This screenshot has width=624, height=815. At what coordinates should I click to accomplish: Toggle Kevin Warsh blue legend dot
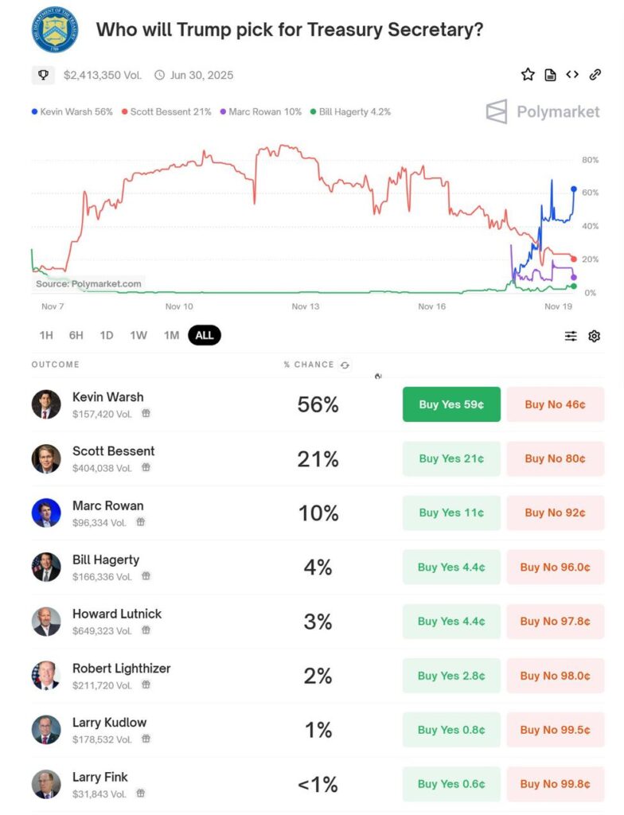(34, 111)
